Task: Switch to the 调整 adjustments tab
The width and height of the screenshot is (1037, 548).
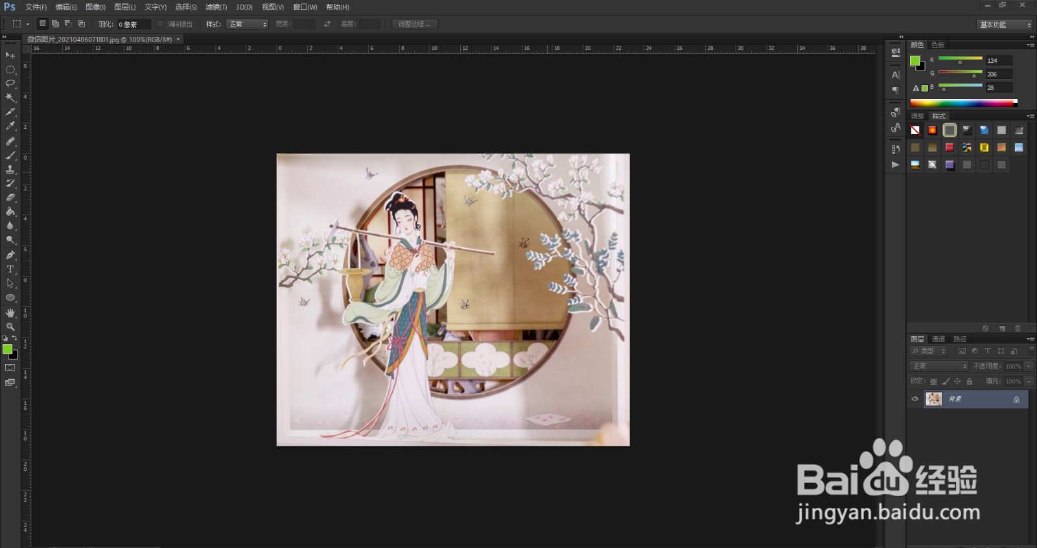Action: [x=917, y=116]
